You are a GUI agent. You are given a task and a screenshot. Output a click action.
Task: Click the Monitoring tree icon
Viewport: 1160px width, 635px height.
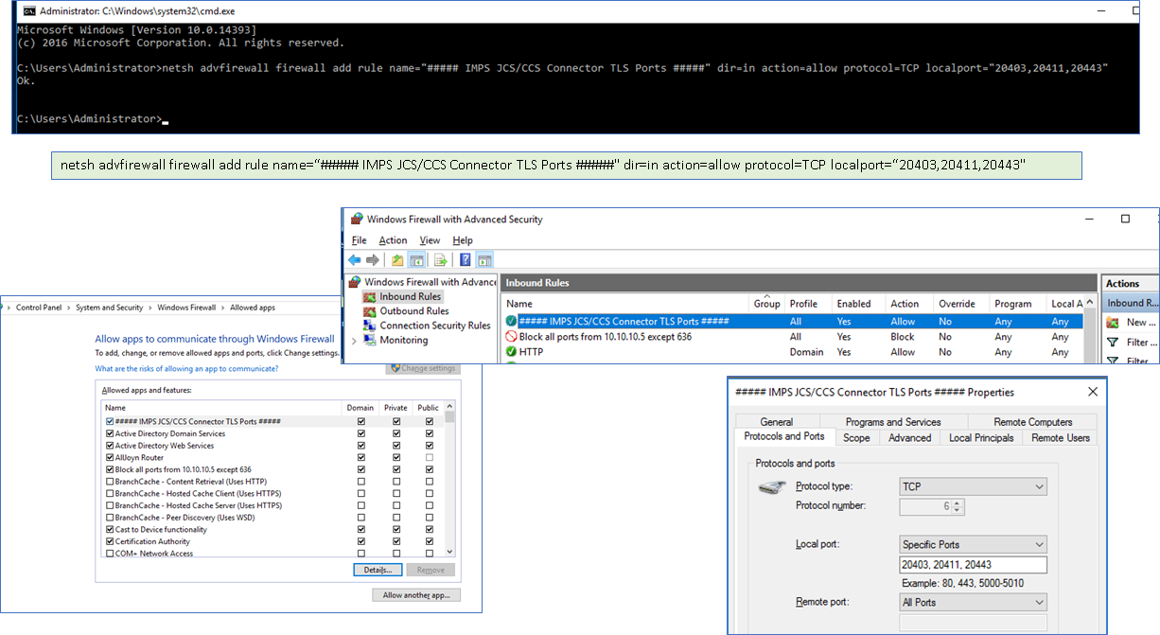(x=371, y=340)
